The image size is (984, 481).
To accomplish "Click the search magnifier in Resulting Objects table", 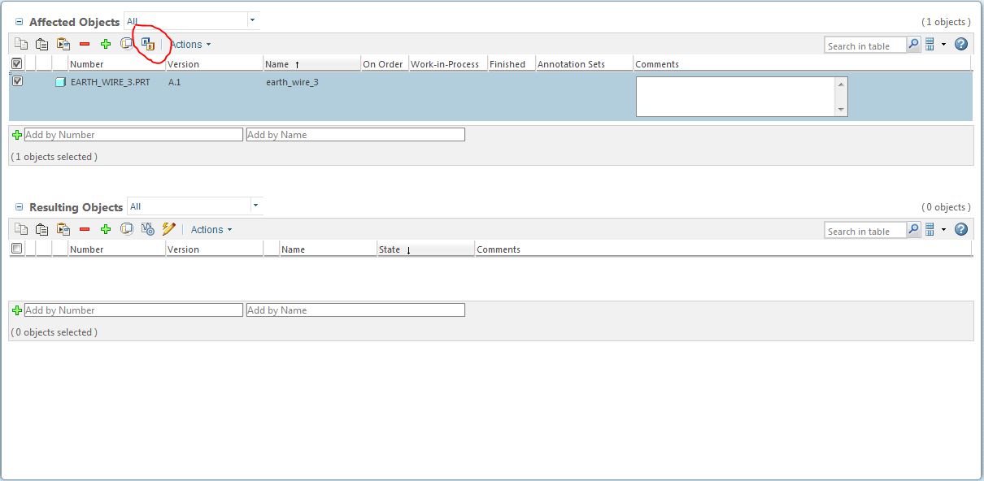I will click(913, 231).
